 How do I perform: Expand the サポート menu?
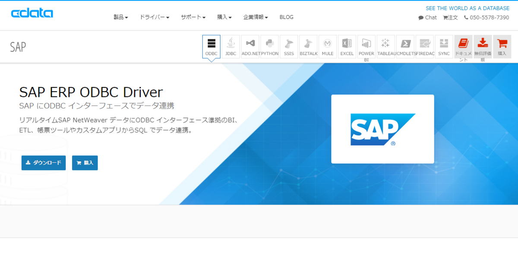(193, 17)
